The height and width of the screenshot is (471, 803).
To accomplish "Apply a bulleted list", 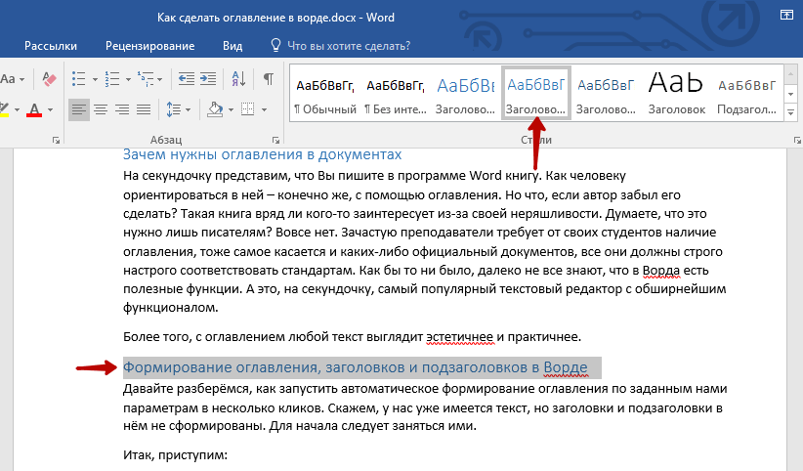I will click(79, 78).
